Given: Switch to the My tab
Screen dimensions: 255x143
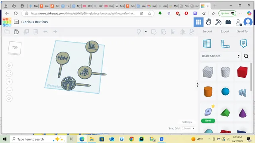Looking at the screenshot, I should pos(76,6).
